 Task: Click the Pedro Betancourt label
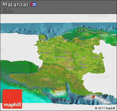[61, 57]
